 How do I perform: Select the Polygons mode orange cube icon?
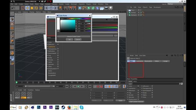click(x=12, y=42)
